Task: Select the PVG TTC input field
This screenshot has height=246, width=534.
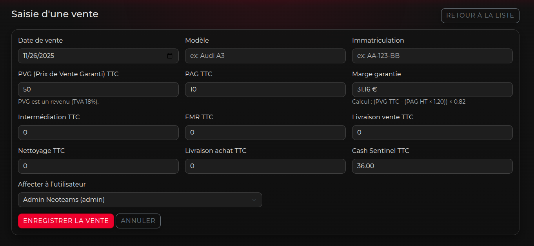Action: pos(98,90)
